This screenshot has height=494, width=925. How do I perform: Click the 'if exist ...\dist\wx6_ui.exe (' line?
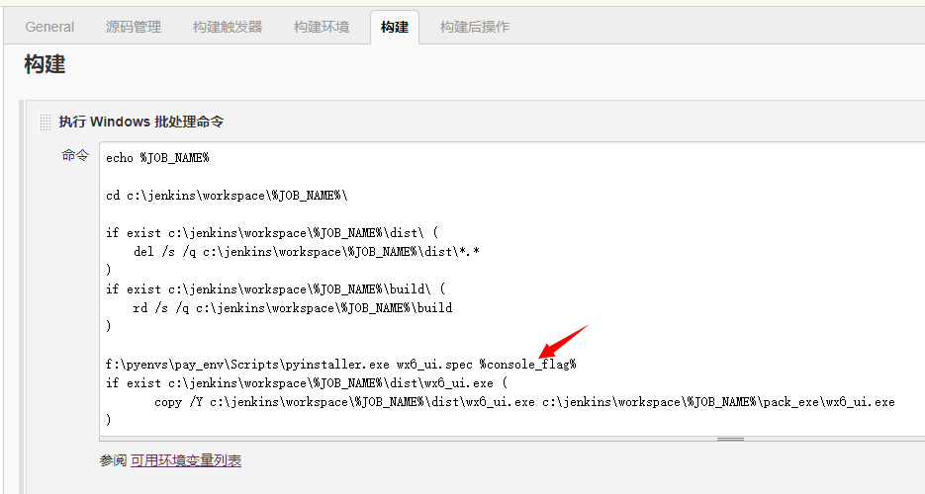coord(306,383)
